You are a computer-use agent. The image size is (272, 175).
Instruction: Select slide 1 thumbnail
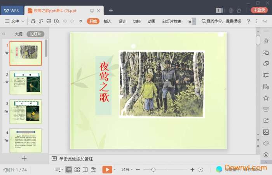26,53
